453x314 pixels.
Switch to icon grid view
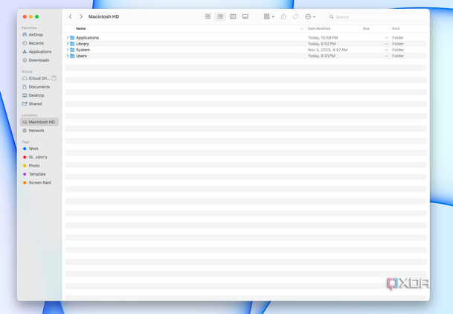[x=208, y=17]
